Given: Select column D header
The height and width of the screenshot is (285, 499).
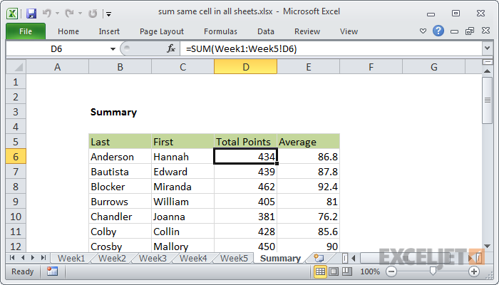Looking at the screenshot, I should (x=246, y=67).
